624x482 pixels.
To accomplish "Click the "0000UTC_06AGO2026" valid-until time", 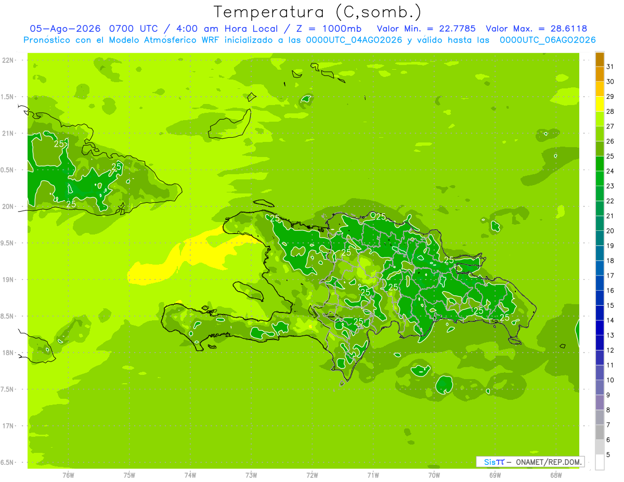I will point(548,40).
